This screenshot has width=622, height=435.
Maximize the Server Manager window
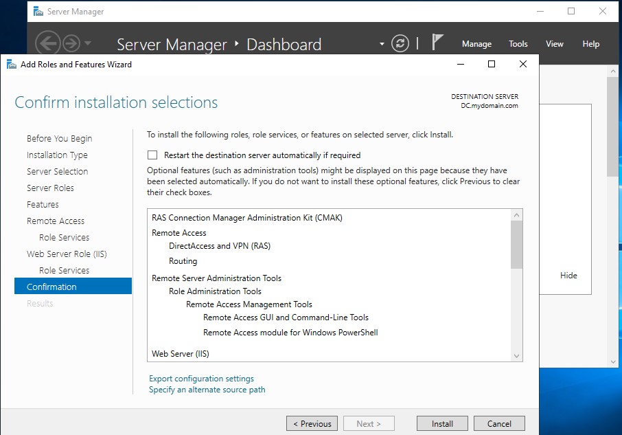pos(571,11)
